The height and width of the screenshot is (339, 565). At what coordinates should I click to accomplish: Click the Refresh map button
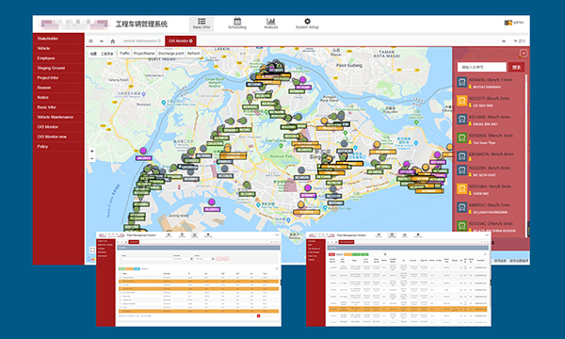pos(194,54)
